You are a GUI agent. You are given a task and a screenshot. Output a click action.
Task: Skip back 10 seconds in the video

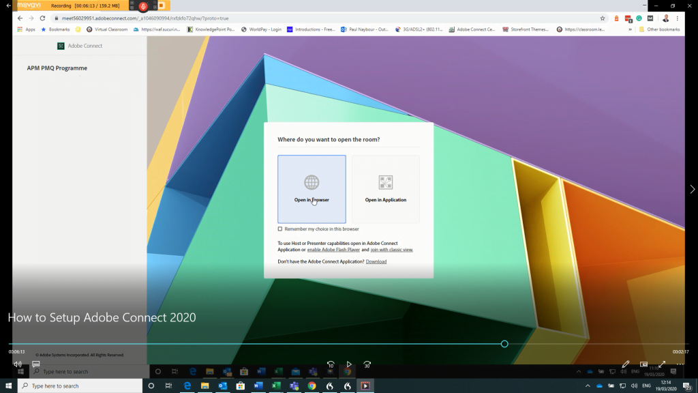tap(331, 364)
